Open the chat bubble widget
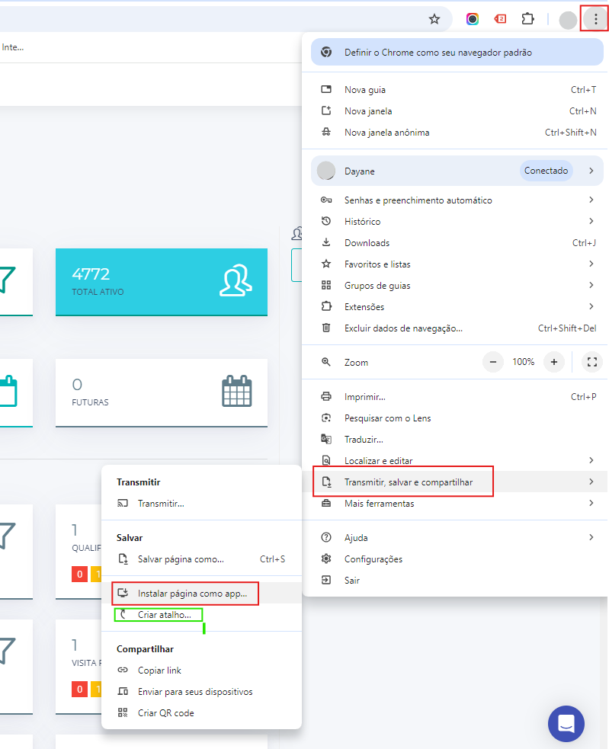 [x=566, y=723]
